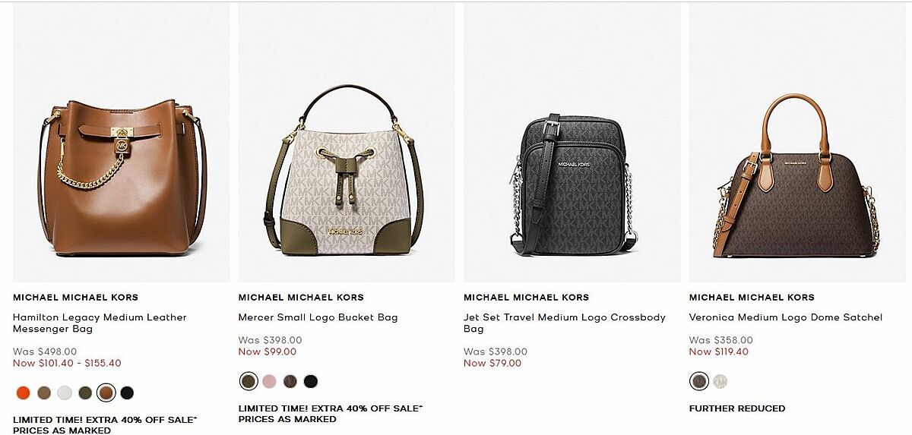Select brown swatch for Veronica Dome Satchel
This screenshot has height=435, width=912.
coord(699,381)
